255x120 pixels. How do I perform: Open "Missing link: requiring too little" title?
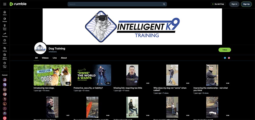pos(128,88)
